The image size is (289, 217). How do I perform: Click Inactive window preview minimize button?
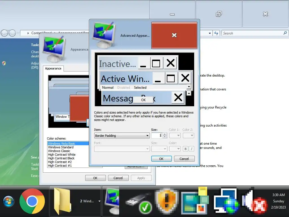click(x=144, y=63)
